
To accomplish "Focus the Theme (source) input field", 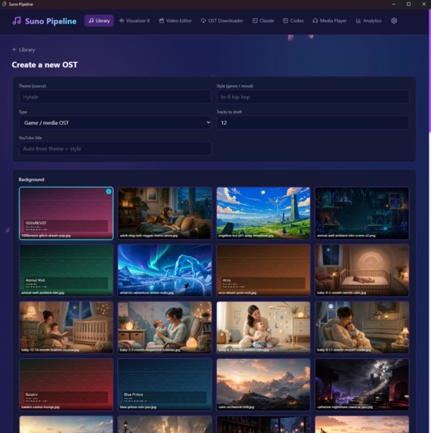I will [115, 97].
